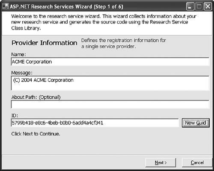The width and height of the screenshot is (214, 171).
Task: Click the 'Defines the registration information' description
Action: click(124, 43)
